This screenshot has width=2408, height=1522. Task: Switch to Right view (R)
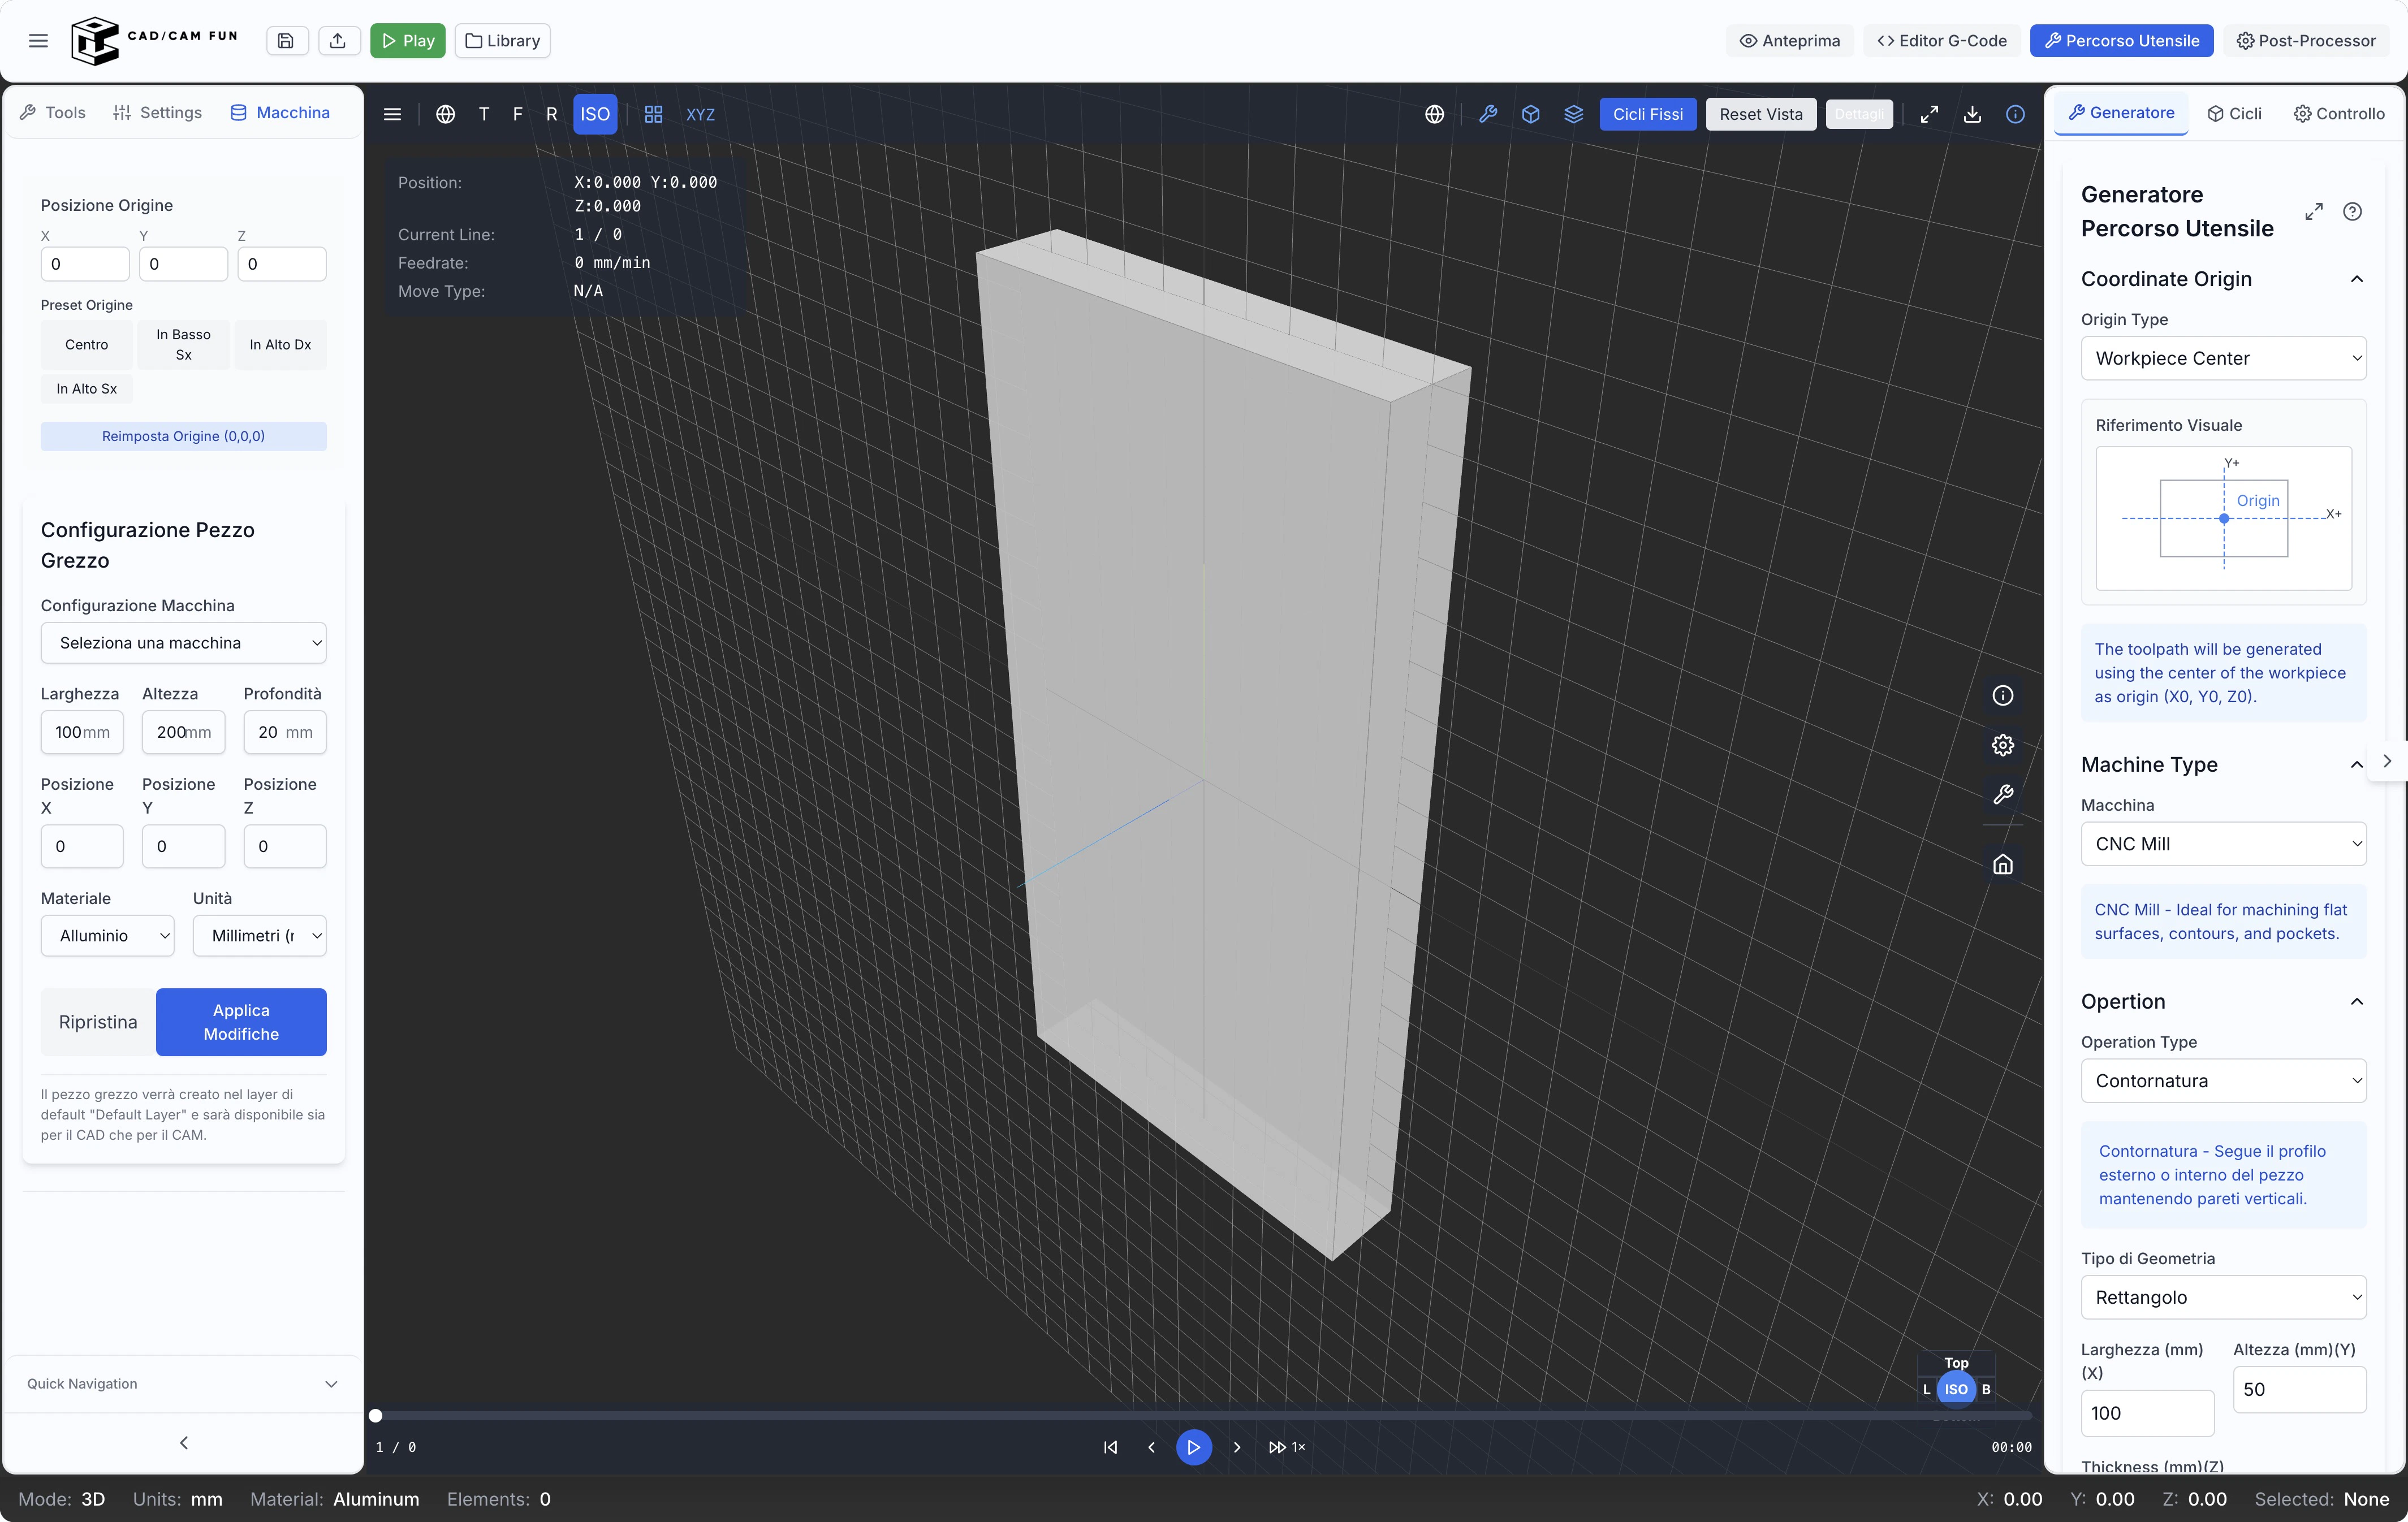(x=551, y=114)
